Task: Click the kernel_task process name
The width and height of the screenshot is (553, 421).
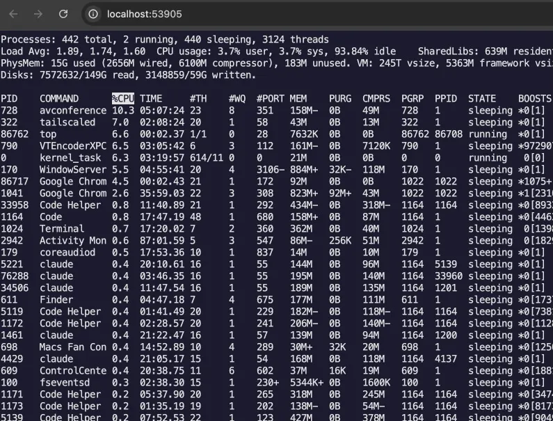Action: click(70, 158)
